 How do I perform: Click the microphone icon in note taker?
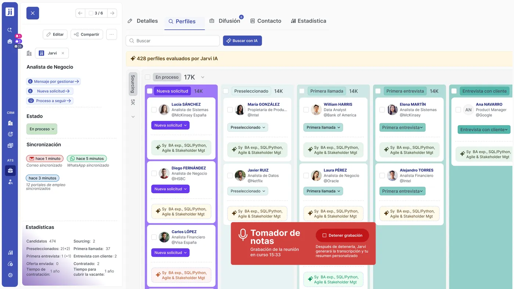point(243,235)
